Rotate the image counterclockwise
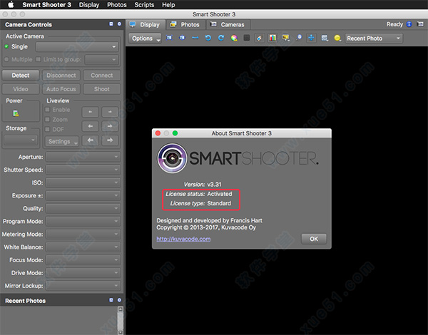Viewport: 428px width, 335px height. point(208,38)
